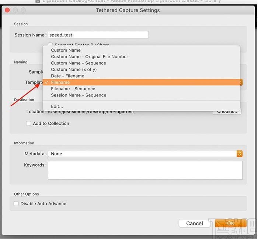The image size is (258, 239).
Task: Confirm the settings with the OK button
Action: pos(231,224)
